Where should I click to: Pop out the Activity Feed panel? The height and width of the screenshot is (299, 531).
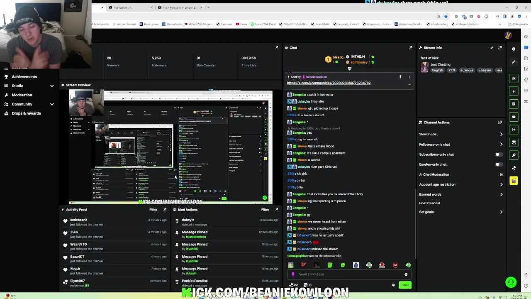click(x=164, y=210)
